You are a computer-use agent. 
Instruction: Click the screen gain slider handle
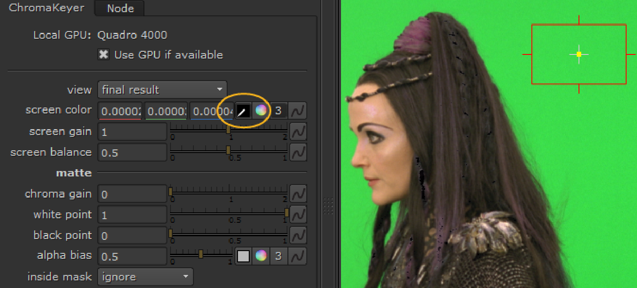228,130
